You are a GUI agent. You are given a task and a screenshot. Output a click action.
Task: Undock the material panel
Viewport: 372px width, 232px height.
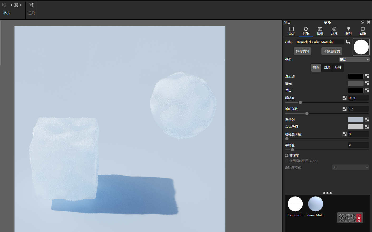coord(363,22)
